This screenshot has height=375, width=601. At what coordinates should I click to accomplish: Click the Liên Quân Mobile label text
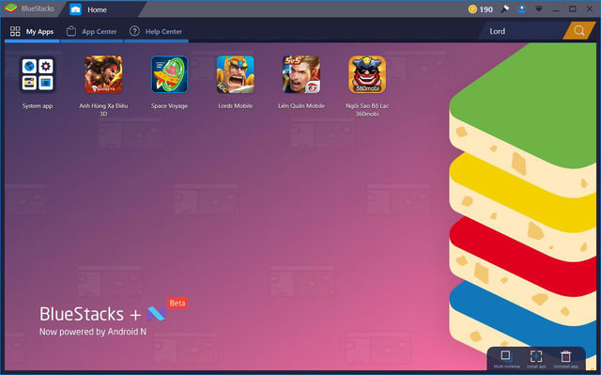[x=301, y=106]
